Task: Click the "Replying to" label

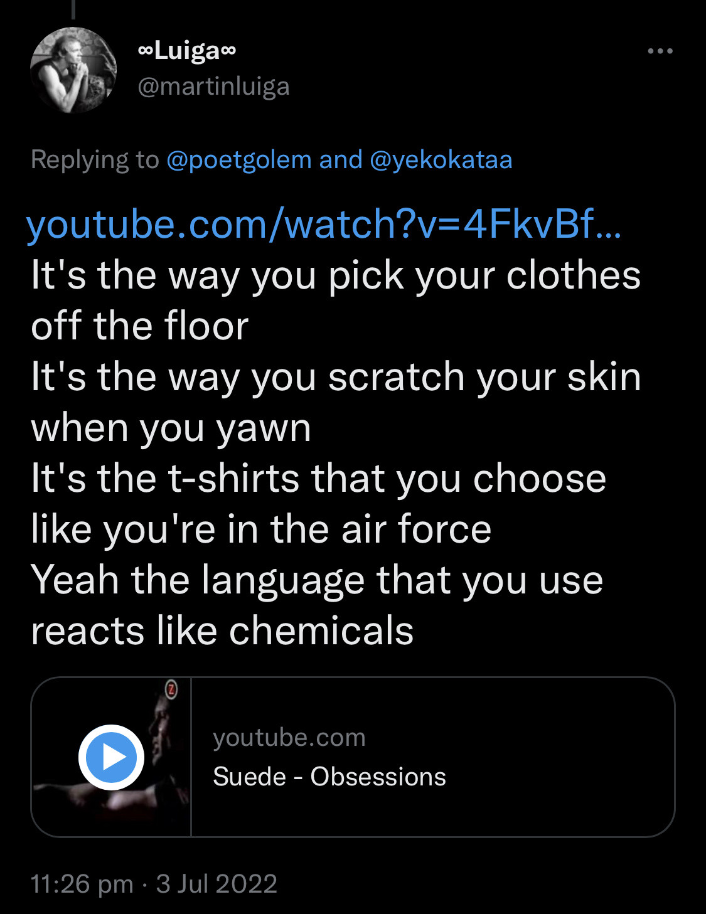Action: pos(95,160)
